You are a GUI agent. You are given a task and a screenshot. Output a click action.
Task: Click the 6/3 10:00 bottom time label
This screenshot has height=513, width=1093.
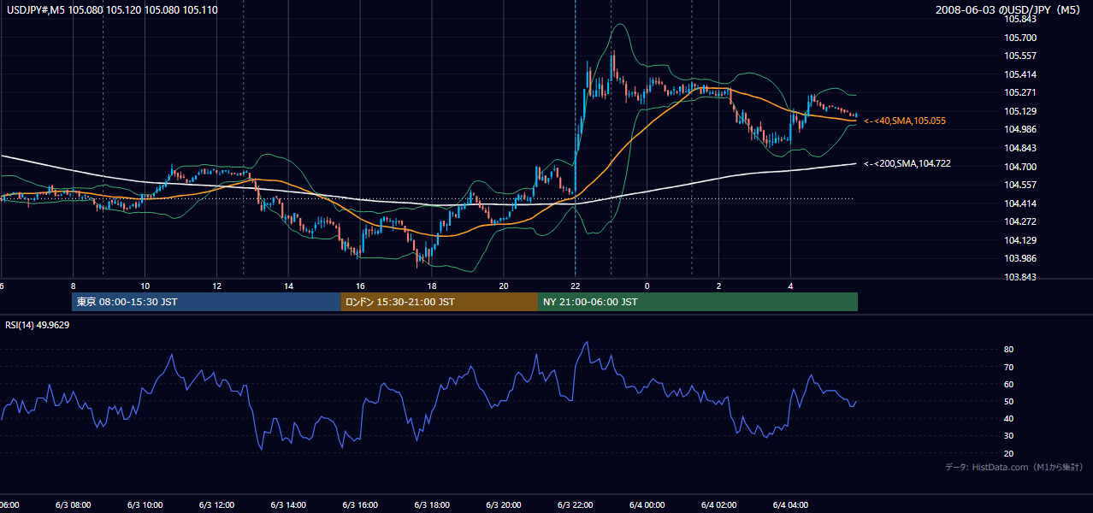145,505
